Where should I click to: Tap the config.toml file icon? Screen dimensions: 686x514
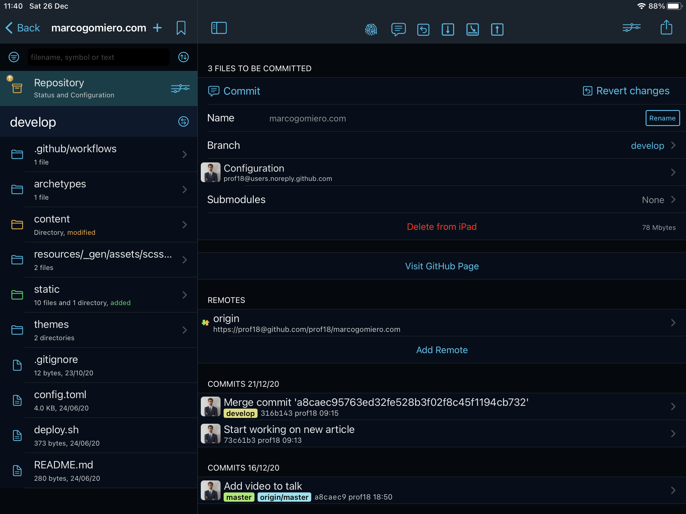(x=17, y=400)
